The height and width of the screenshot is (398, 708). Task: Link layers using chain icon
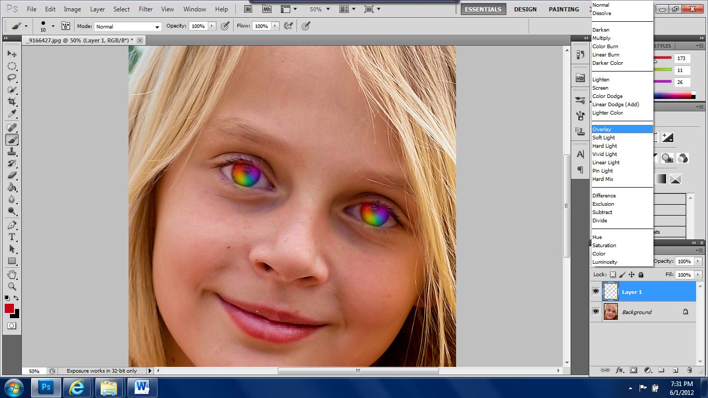click(x=605, y=371)
